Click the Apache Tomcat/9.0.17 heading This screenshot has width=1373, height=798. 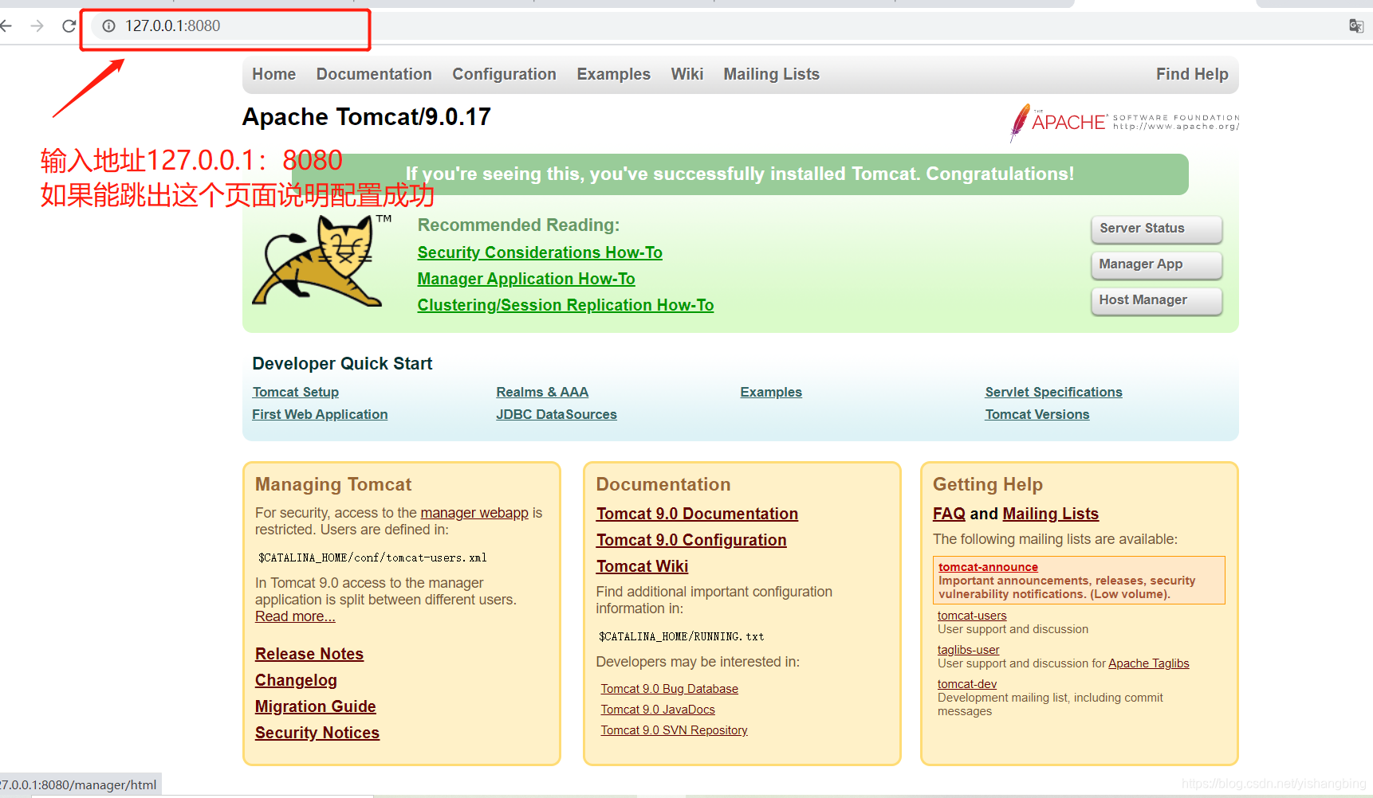(x=367, y=117)
